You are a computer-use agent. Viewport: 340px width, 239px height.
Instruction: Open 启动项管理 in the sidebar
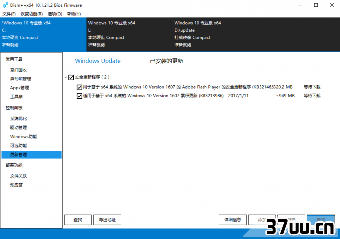(x=21, y=79)
